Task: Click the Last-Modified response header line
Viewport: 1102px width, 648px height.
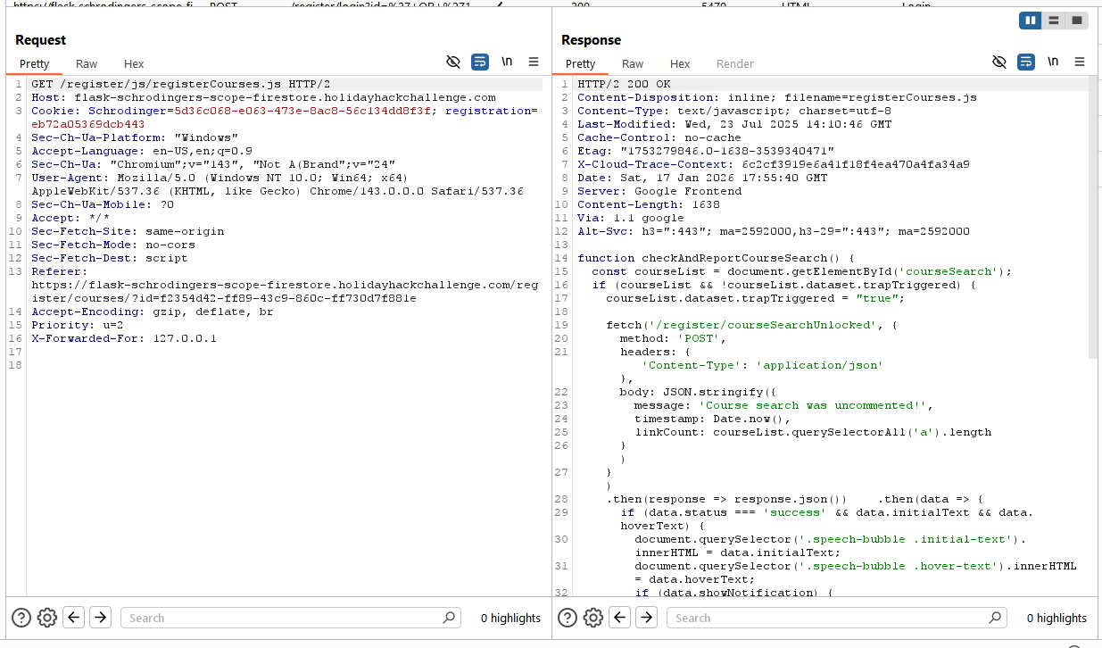Action: (734, 124)
